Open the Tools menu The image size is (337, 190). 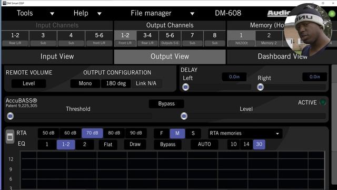(x=25, y=13)
